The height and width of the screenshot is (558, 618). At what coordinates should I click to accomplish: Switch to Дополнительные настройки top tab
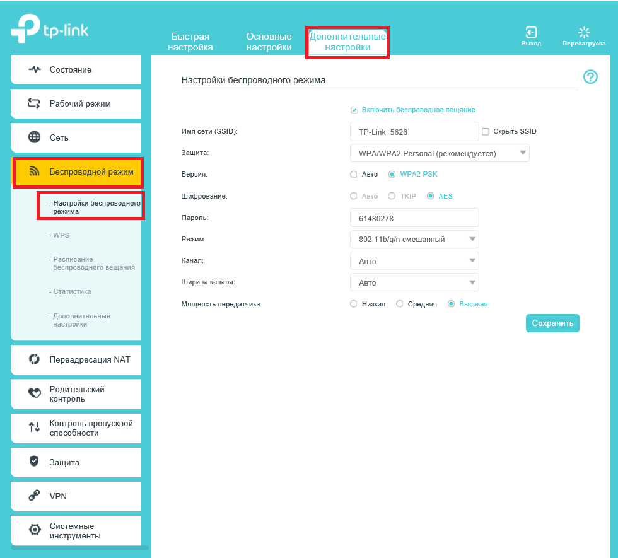tap(347, 42)
